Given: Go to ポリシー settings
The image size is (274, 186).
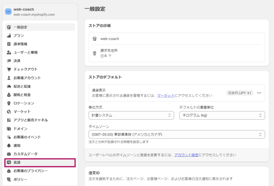Looking at the screenshot, I should coord(40,179).
